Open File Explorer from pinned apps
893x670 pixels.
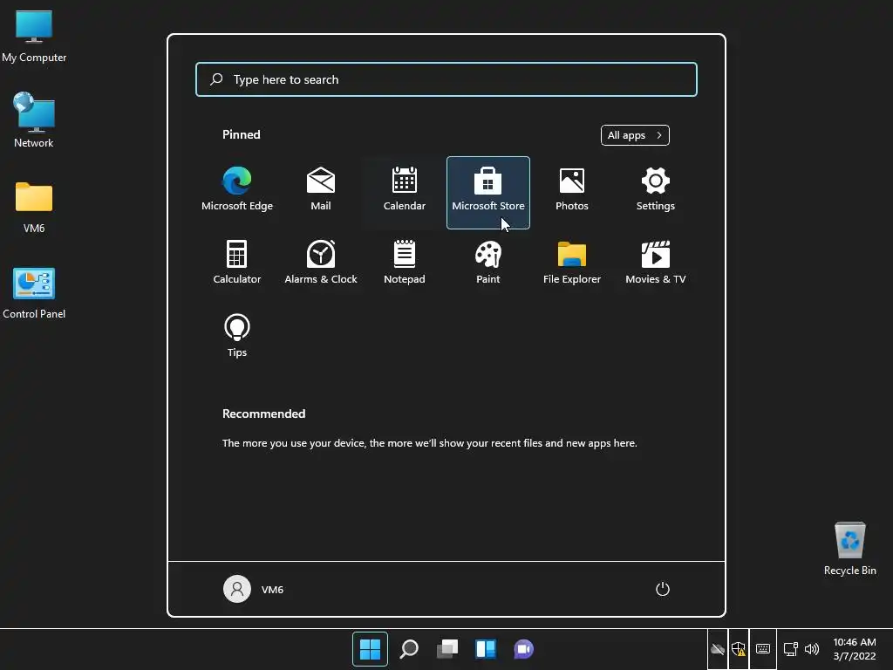(572, 263)
